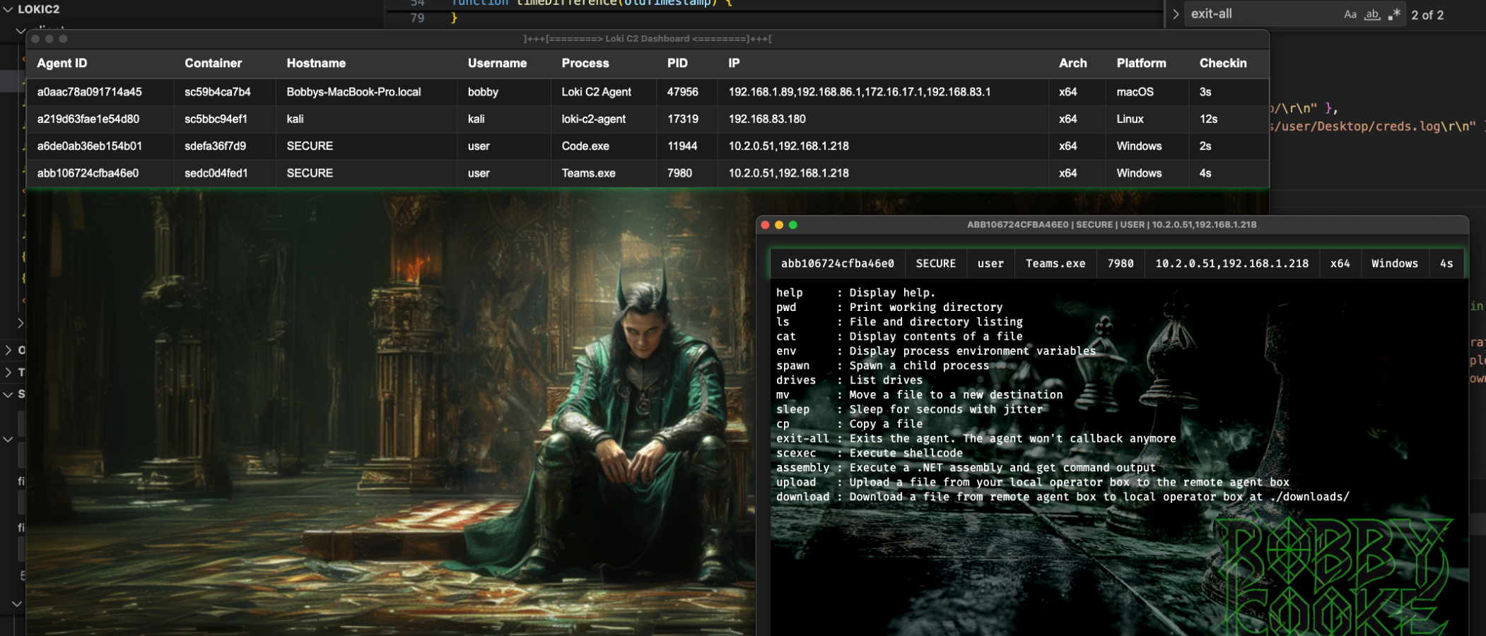Click the Platform column header
Viewport: 1486px width, 636px height.
pyautogui.click(x=1141, y=63)
